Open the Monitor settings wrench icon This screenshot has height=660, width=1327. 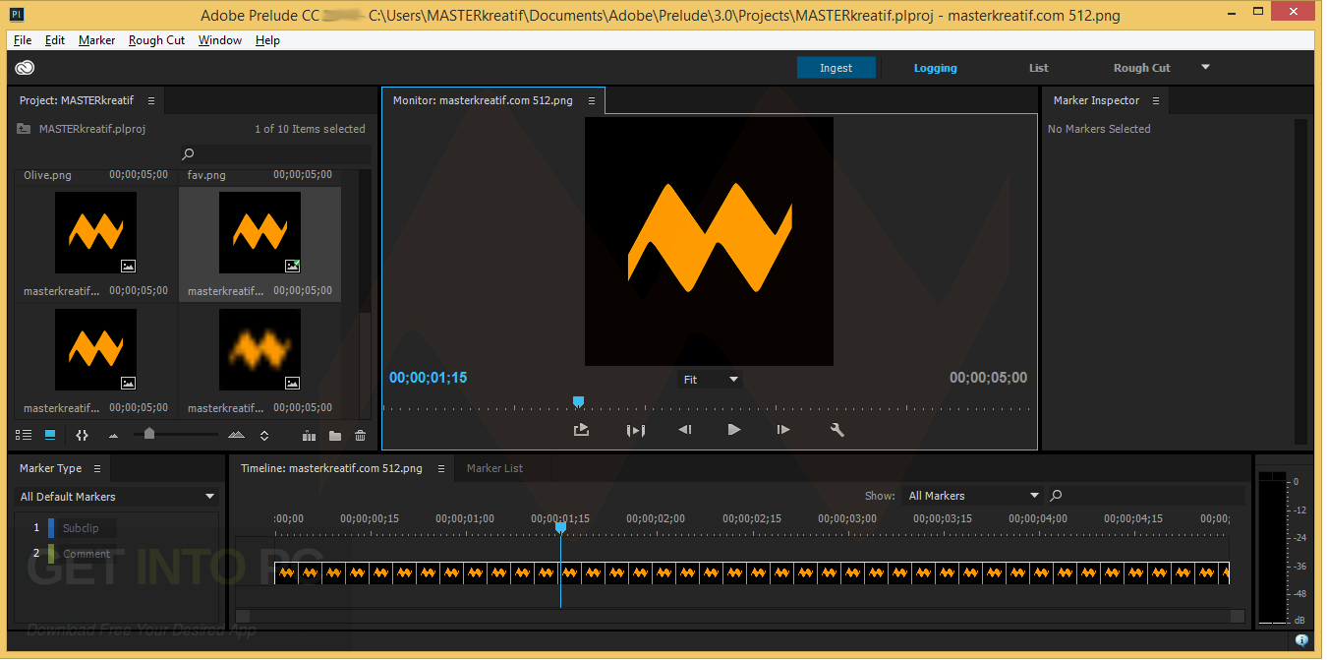(837, 430)
